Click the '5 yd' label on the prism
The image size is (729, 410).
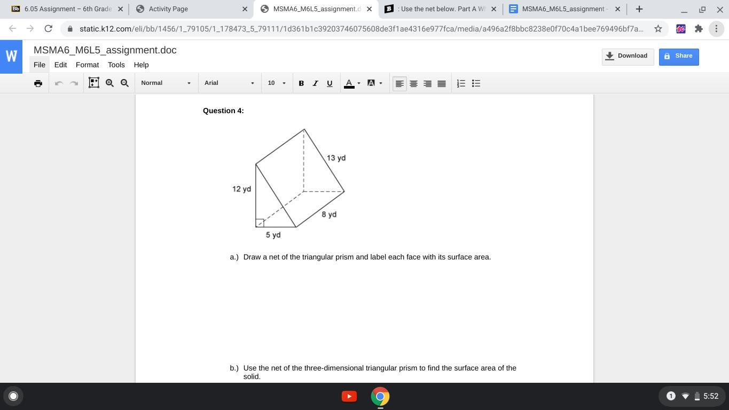point(273,235)
